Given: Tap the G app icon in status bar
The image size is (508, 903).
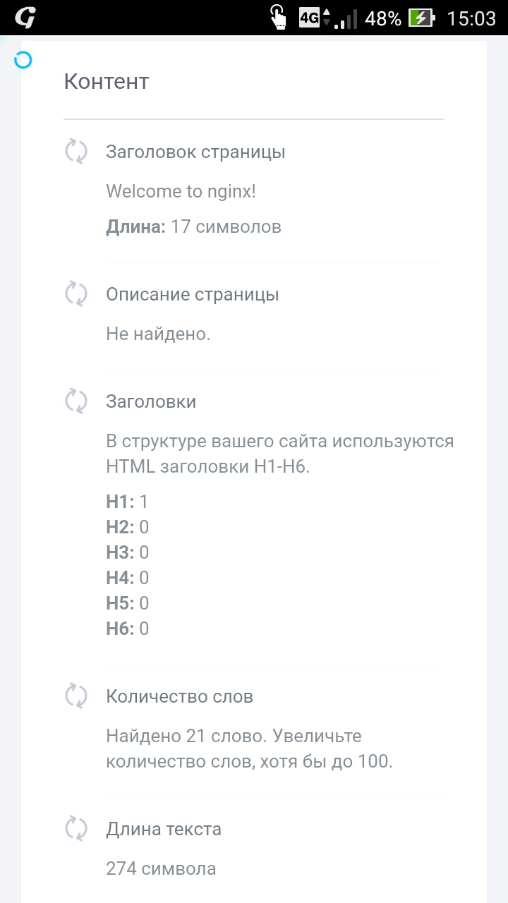Looking at the screenshot, I should pyautogui.click(x=25, y=18).
